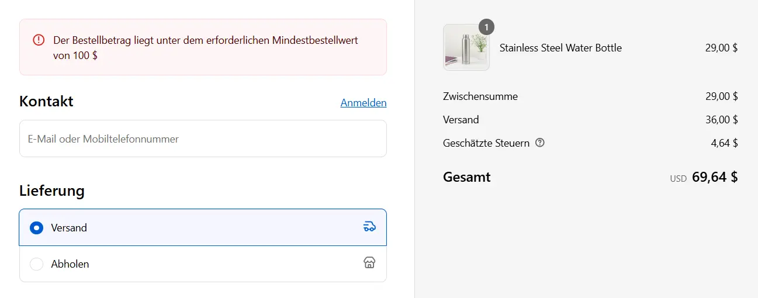Select the Versand radio button
The image size is (758, 298).
point(37,228)
